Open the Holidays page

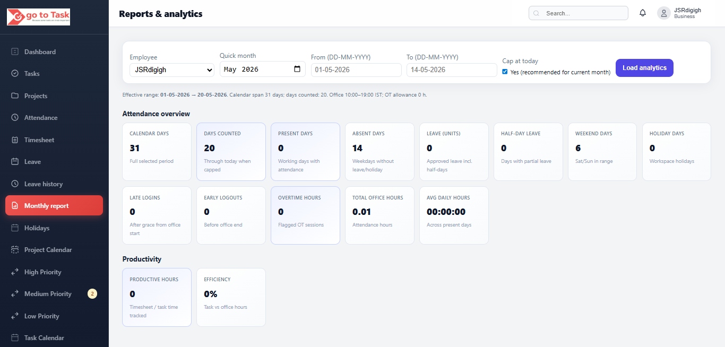tap(54, 228)
